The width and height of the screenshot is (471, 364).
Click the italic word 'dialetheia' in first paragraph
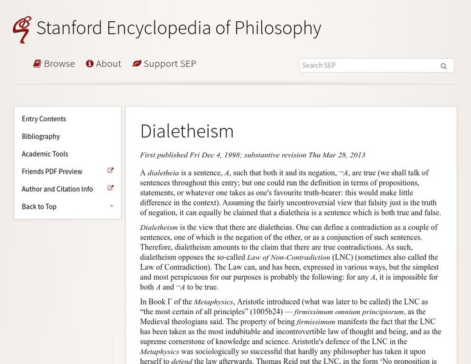pos(163,173)
